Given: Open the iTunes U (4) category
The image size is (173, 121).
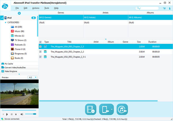Looking at the screenshot, I should pos(20,49).
